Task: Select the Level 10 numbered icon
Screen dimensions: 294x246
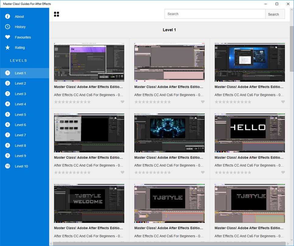Action: coord(8,166)
